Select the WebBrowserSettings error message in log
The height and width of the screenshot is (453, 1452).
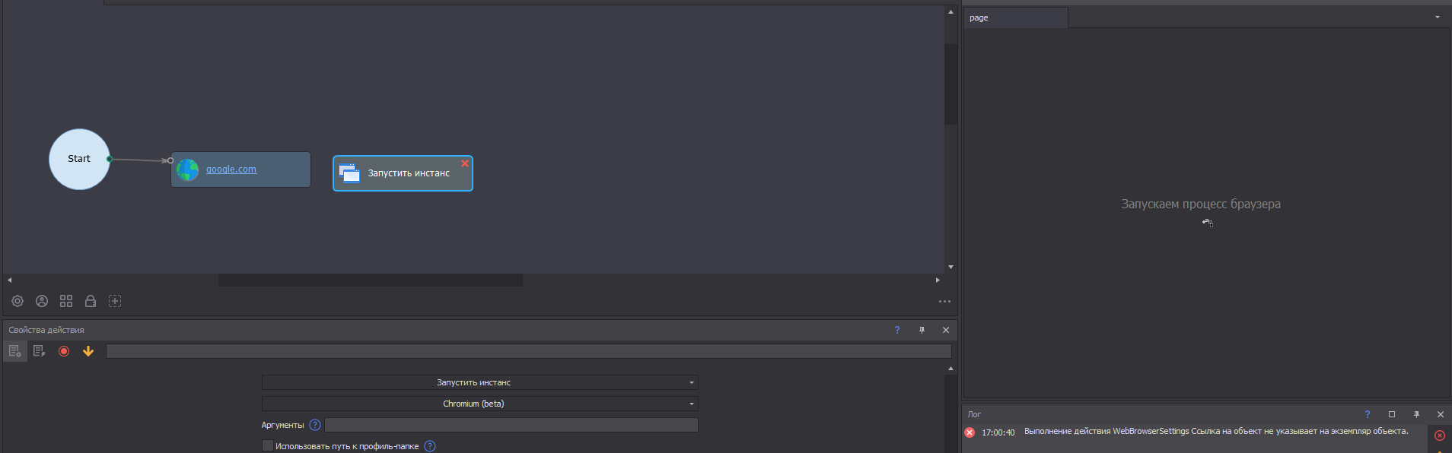pyautogui.click(x=1216, y=431)
